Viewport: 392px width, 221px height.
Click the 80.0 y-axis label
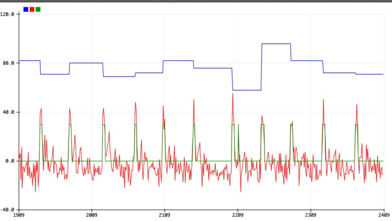[8, 63]
